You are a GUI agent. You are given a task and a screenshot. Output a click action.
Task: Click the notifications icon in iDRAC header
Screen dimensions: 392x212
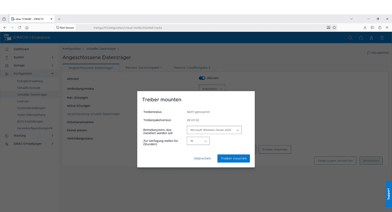coord(361,38)
